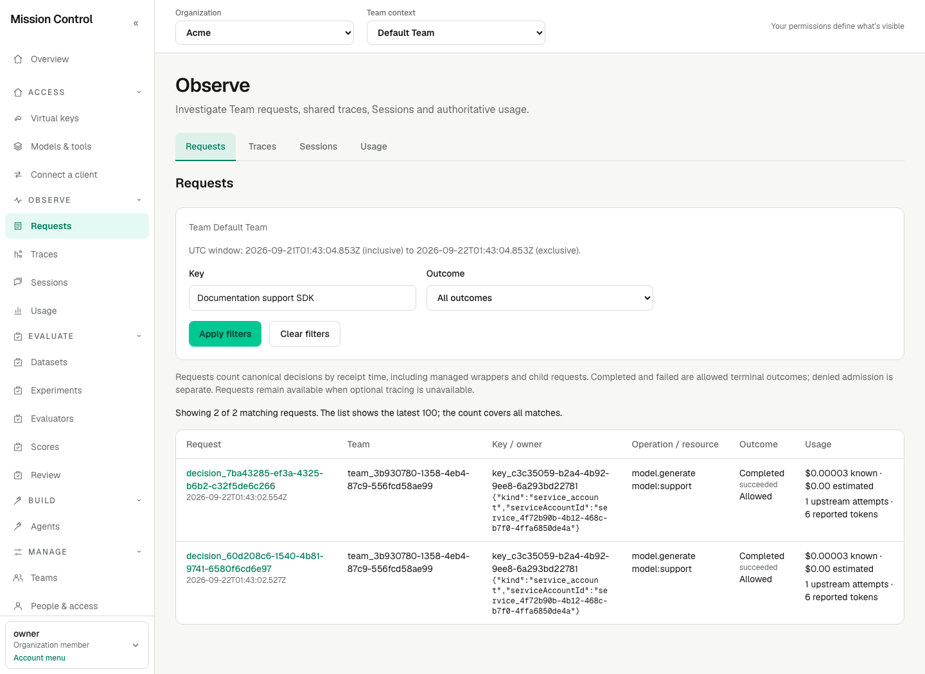Click the Scores sidebar icon
Screen dimensions: 925x674
pos(18,447)
